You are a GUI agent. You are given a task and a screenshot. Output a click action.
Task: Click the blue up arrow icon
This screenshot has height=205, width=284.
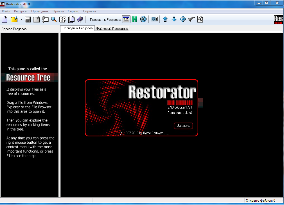coord(165,19)
